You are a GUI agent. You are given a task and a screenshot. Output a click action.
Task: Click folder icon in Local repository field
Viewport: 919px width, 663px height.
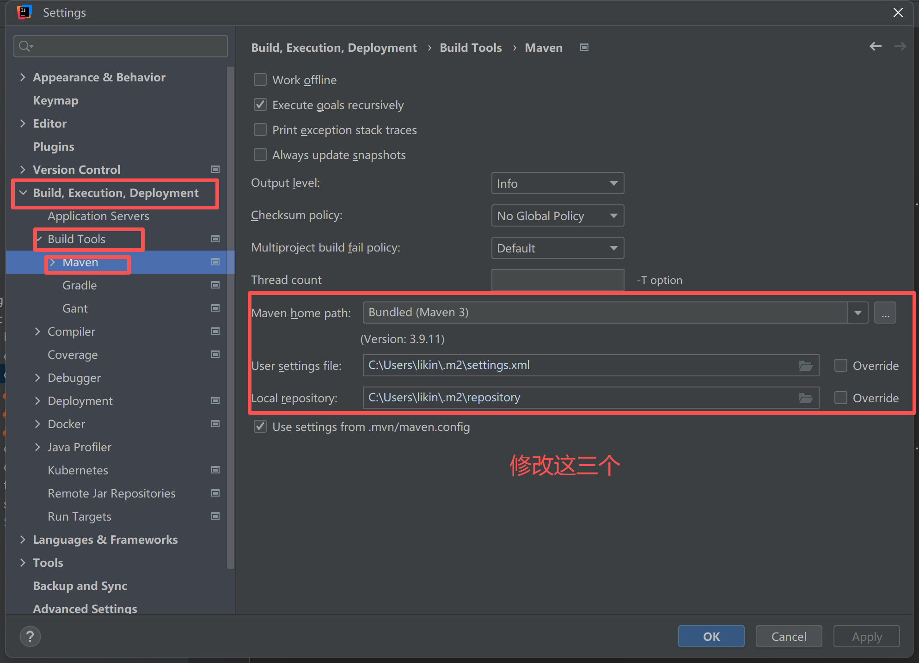[x=806, y=398]
